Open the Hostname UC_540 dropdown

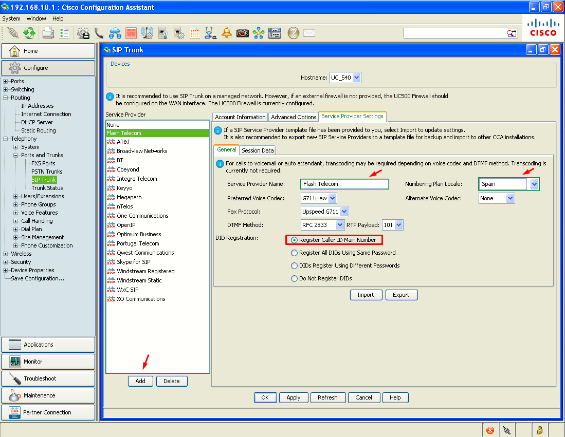356,78
